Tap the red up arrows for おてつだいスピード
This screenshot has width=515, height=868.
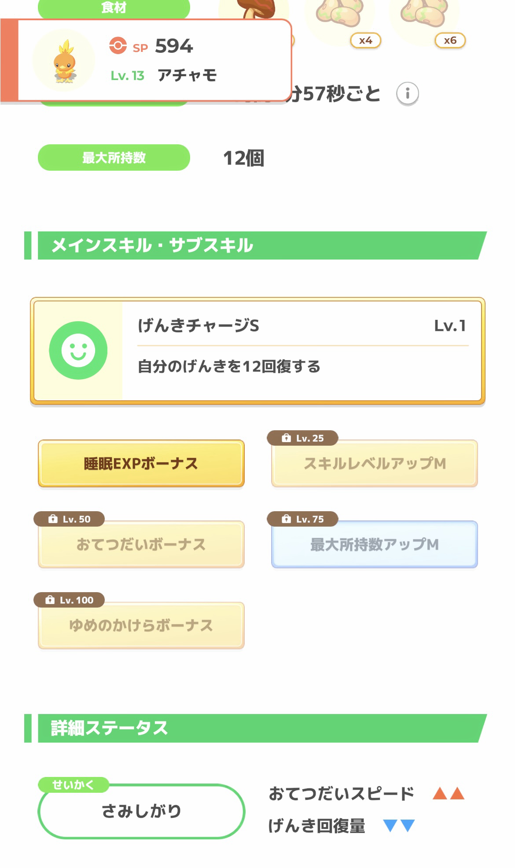[x=448, y=794]
